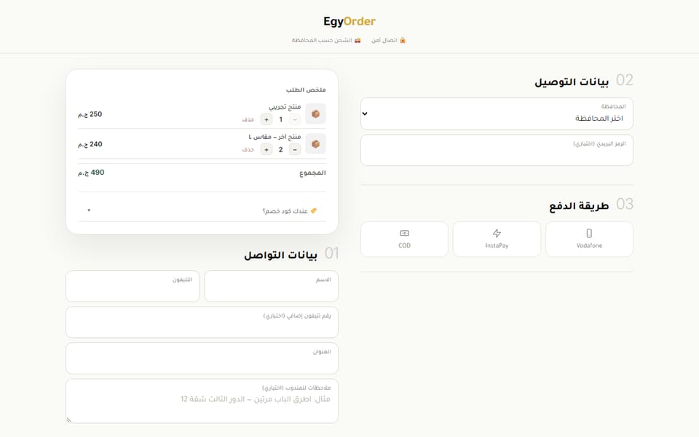Focus the الاسم name field

pos(271,286)
